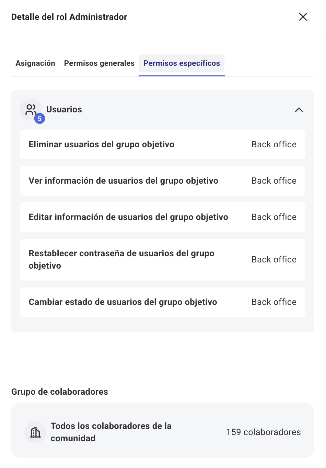Click Cambiar estado de usuarios del grupo objetivo
Viewport: 326px width, 468px height.
123,302
